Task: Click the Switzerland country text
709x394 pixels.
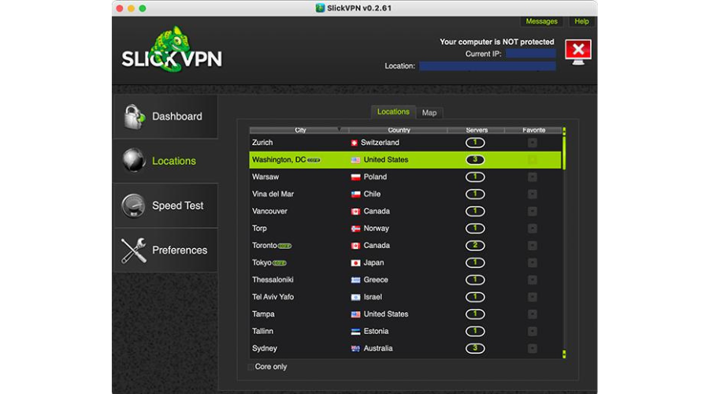Action: pyautogui.click(x=380, y=143)
